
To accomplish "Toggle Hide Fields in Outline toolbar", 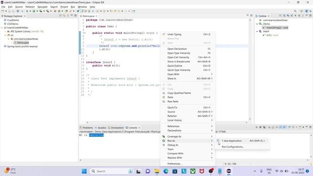I will pyautogui.click(x=288, y=16).
